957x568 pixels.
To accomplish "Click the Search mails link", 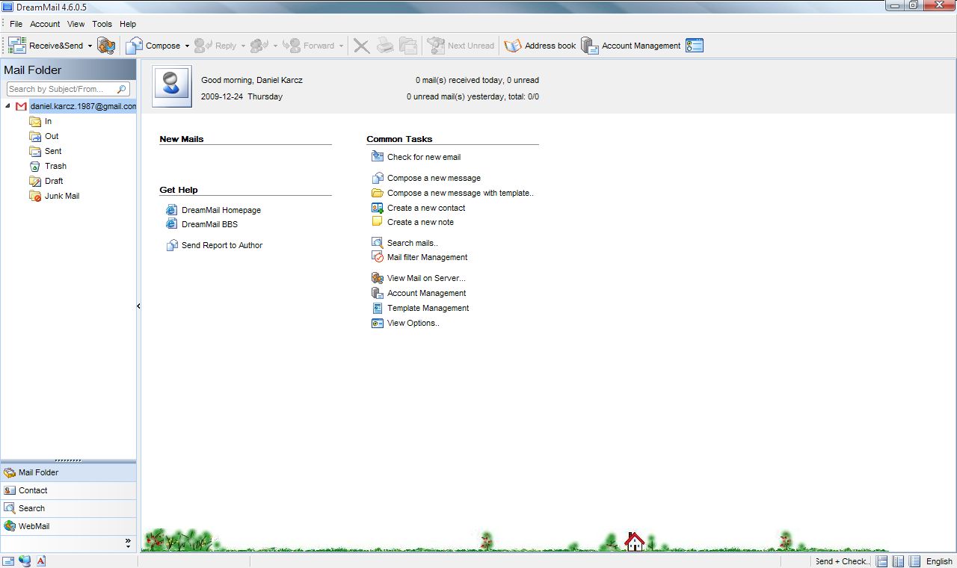I will coord(413,243).
